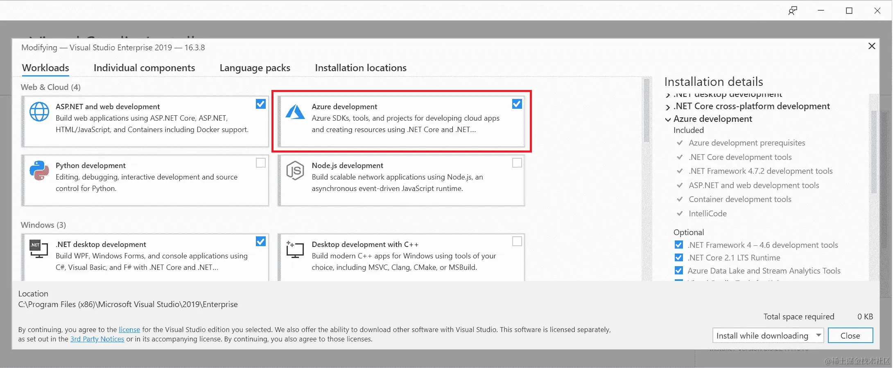Uncheck ASP.NET and web development workload

[261, 104]
